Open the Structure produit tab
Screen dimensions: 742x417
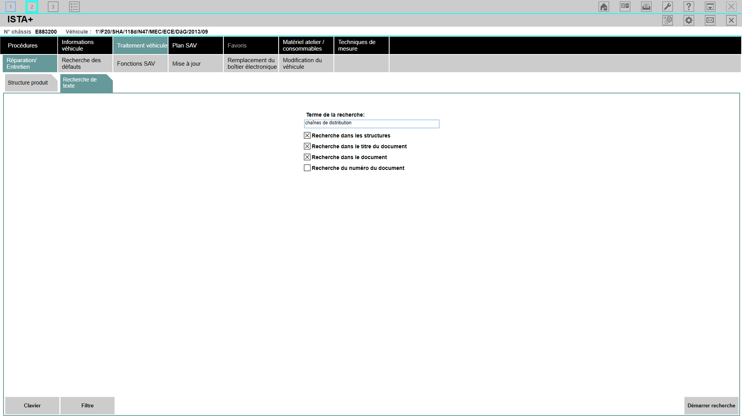28,83
